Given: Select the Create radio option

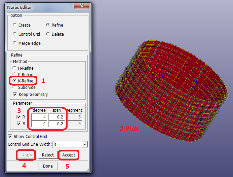Looking at the screenshot, I should pyautogui.click(x=14, y=25).
